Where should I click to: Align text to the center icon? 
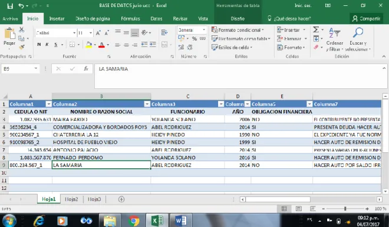[x=126, y=45]
